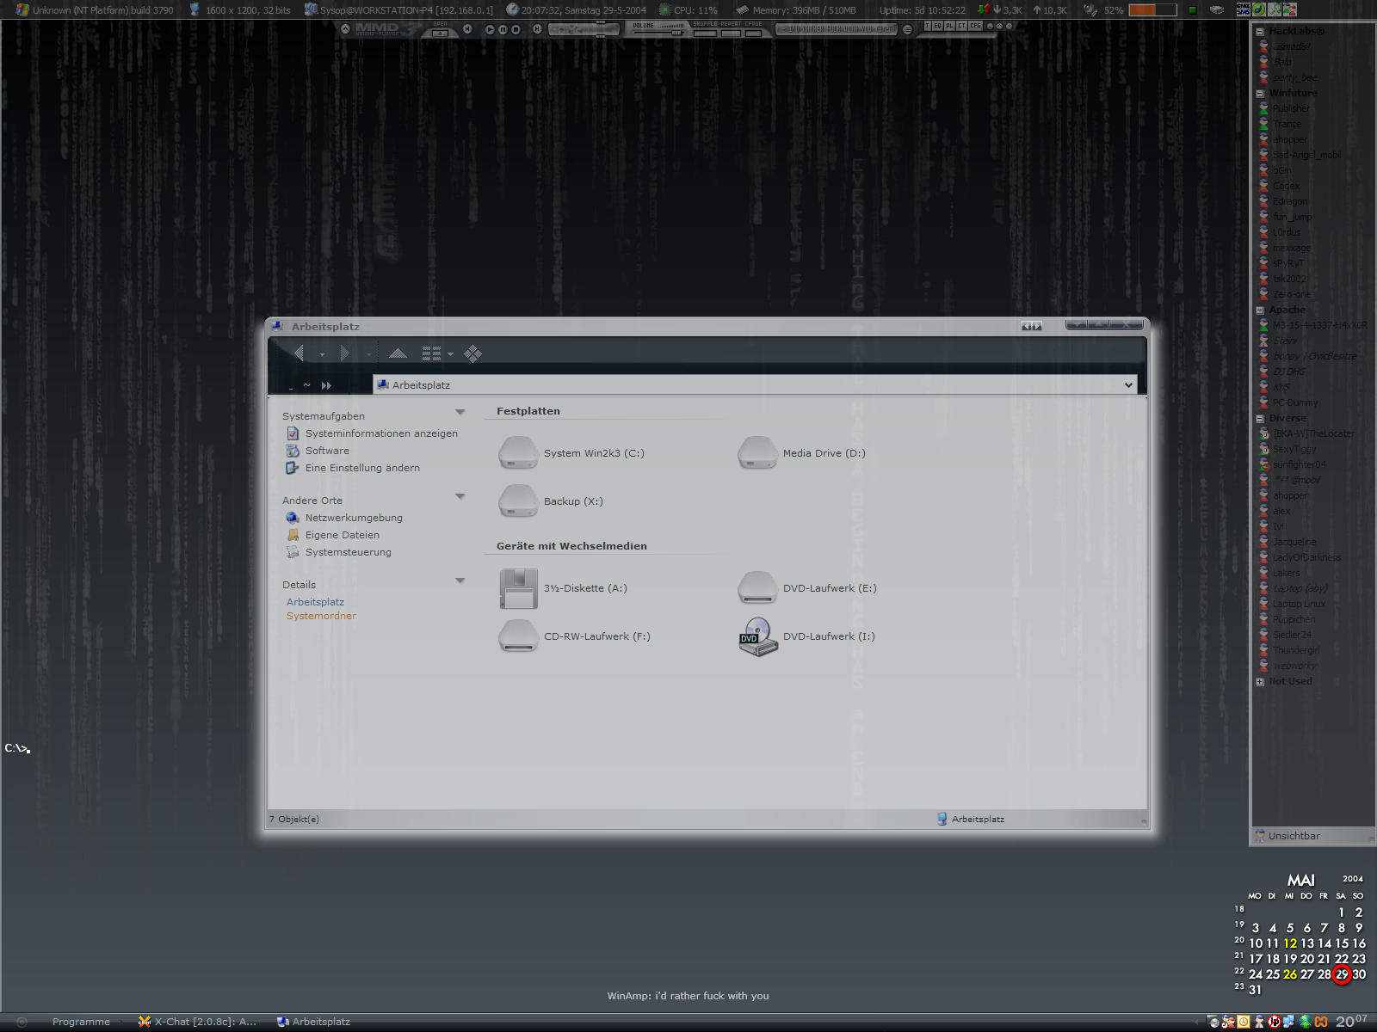This screenshot has width=1377, height=1032.
Task: Open the 3½-Diskette (A:) floppy drive
Action: (518, 588)
